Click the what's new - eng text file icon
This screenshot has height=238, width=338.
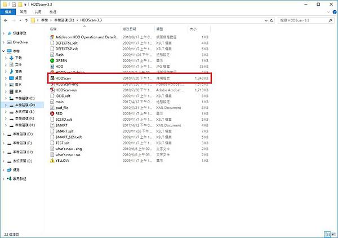pos(52,149)
